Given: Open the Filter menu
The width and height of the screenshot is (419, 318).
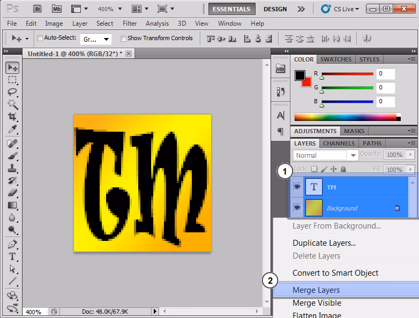Looking at the screenshot, I should tap(130, 24).
